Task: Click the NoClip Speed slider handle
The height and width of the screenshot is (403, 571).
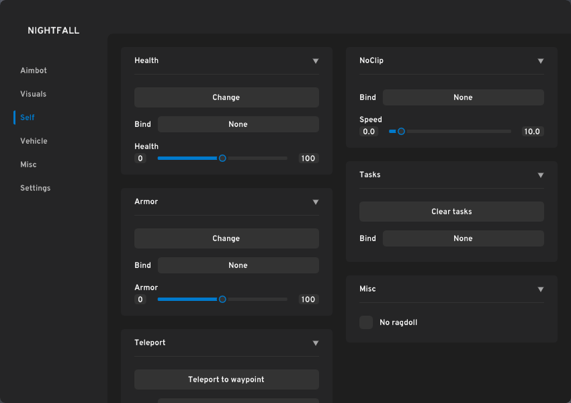Action: click(401, 132)
